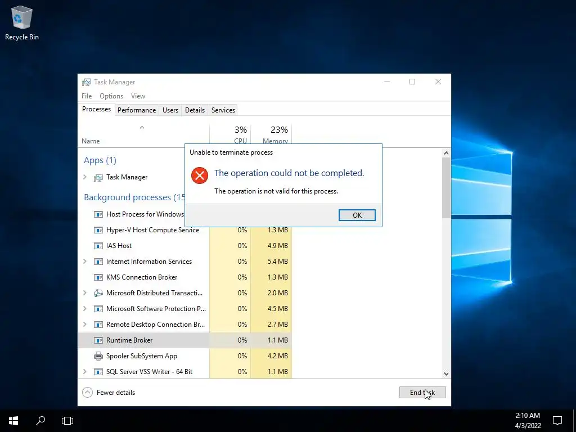Click the Hyper-V Host Compute Service icon
This screenshot has width=576, height=432.
(98, 230)
